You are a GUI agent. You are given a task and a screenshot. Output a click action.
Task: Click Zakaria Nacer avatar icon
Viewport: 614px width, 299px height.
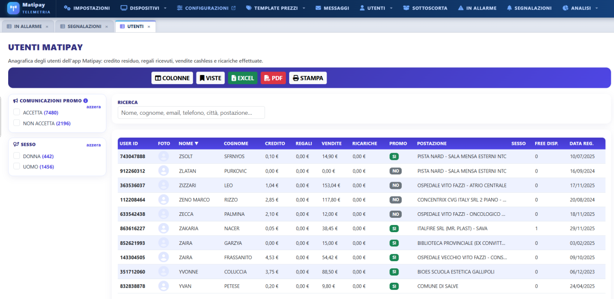163,229
